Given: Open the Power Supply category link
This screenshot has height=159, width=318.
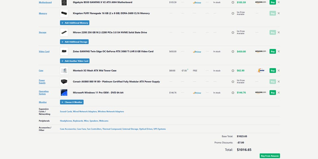Looking at the screenshot, I should pyautogui.click(x=42, y=81).
